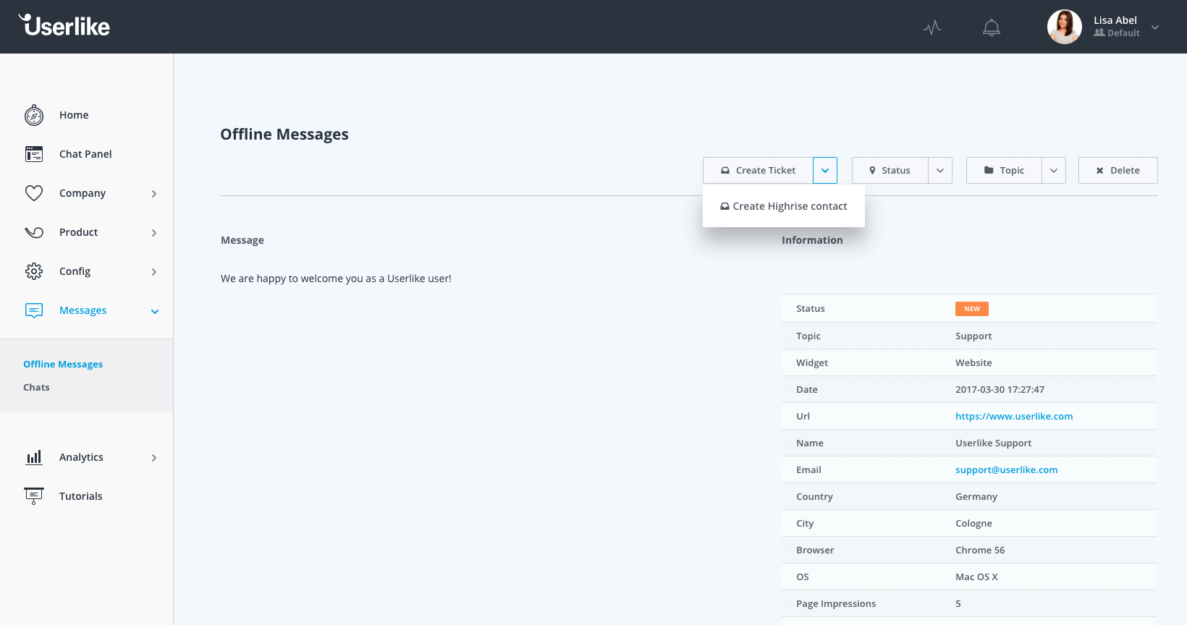
Task: Click the Config gear icon
Action: click(34, 271)
